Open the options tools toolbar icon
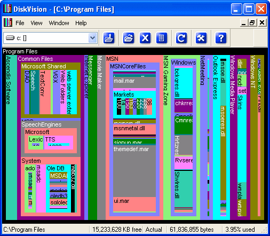The width and height of the screenshot is (270, 236). point(201,38)
